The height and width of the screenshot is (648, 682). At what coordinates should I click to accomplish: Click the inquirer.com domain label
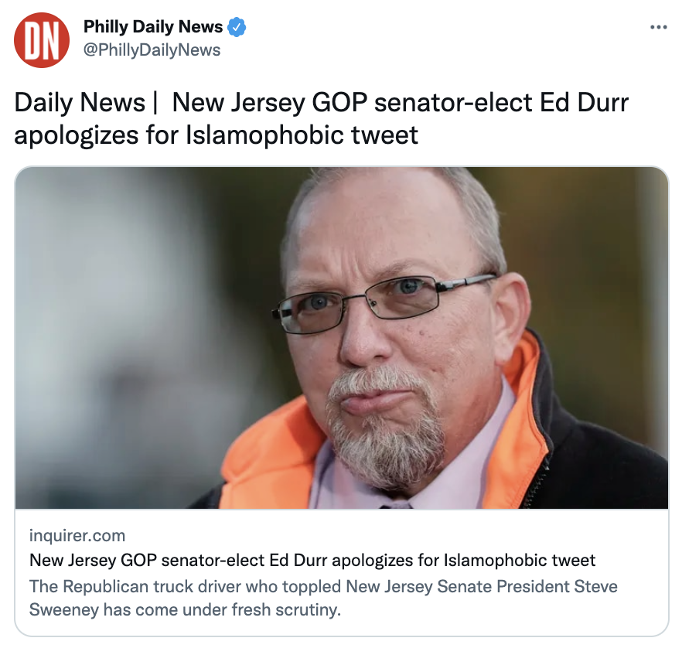(x=77, y=535)
